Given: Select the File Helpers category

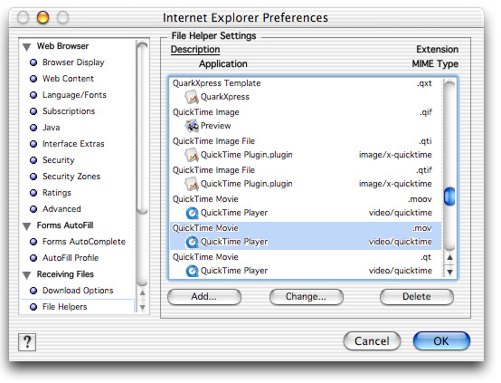Looking at the screenshot, I should [x=64, y=307].
